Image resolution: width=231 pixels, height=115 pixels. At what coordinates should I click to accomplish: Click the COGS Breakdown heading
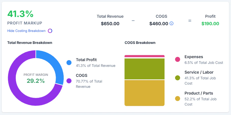(140, 43)
